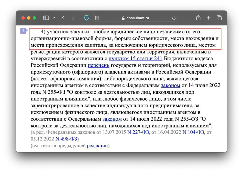Open 'законом' link before 'от 14 июля 2022'
The width and height of the screenshot is (243, 173).
170,85
